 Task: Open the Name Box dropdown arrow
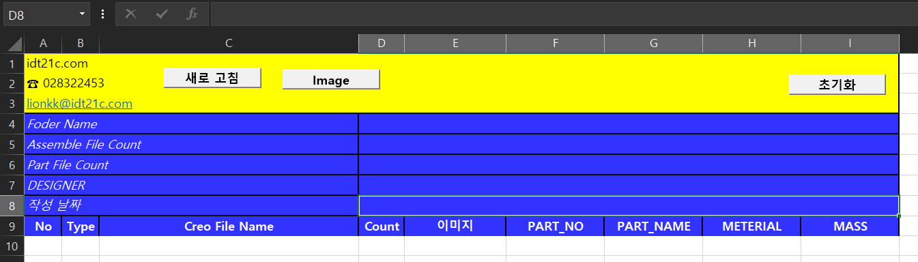click(x=83, y=14)
